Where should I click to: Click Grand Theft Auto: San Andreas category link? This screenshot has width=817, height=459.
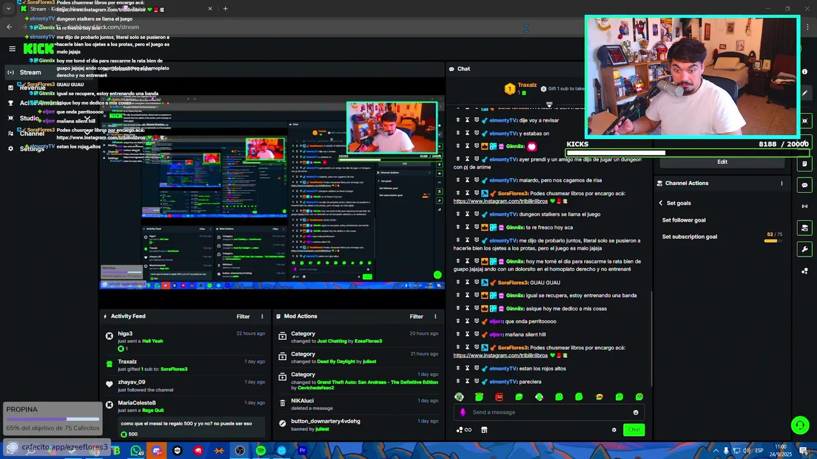click(377, 382)
